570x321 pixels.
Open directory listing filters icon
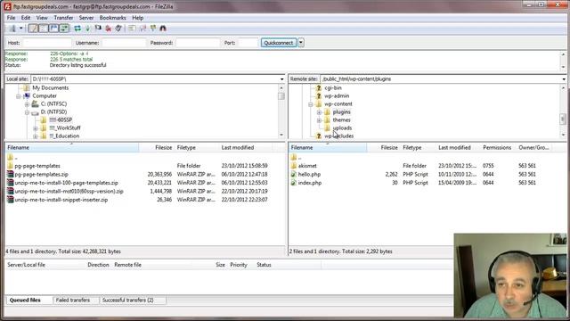pos(132,29)
